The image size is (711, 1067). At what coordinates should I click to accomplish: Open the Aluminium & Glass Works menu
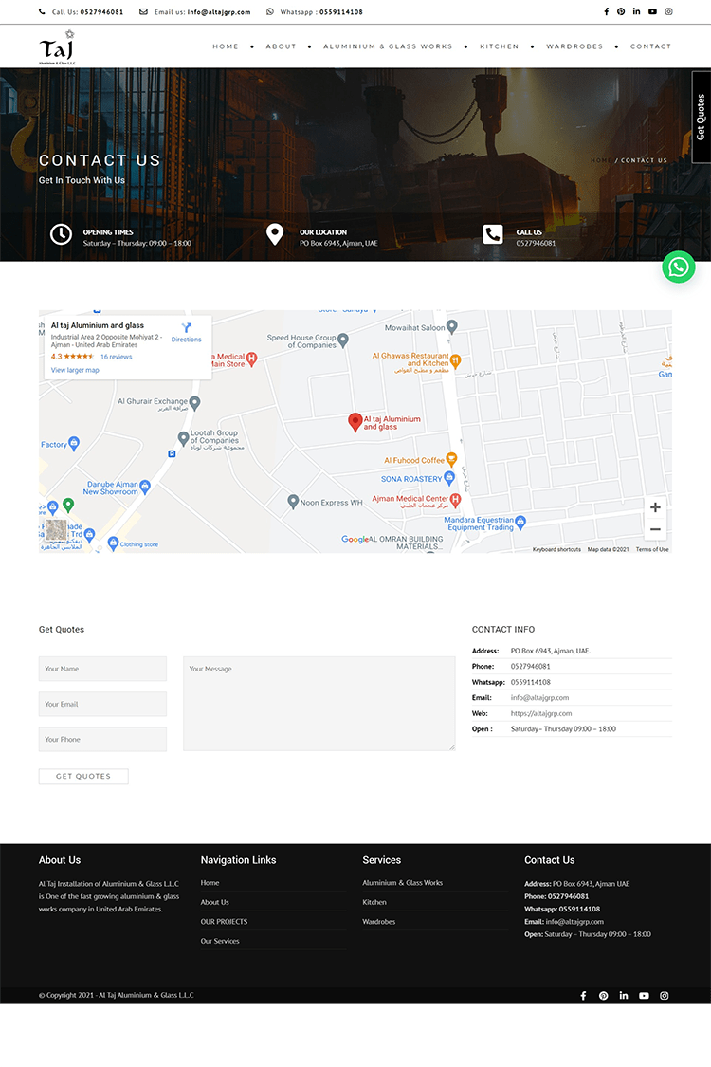388,46
